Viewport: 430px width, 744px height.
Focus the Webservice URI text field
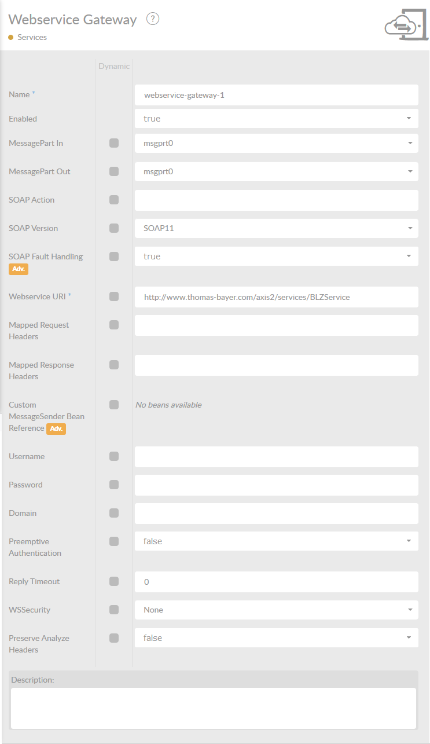tap(276, 297)
